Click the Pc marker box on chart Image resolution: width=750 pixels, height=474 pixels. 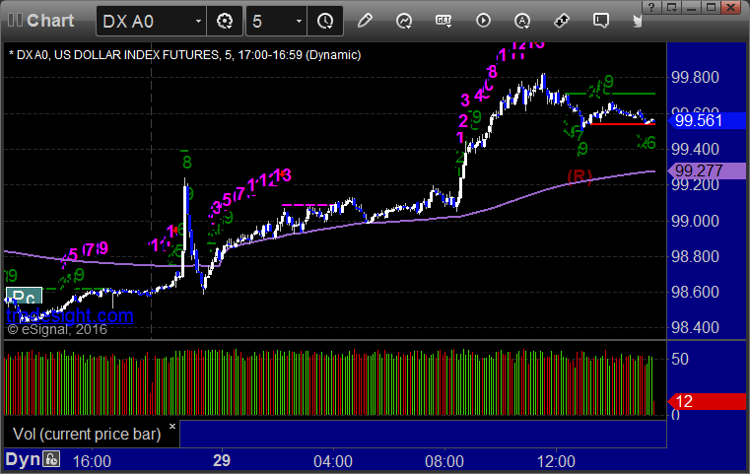click(x=24, y=296)
